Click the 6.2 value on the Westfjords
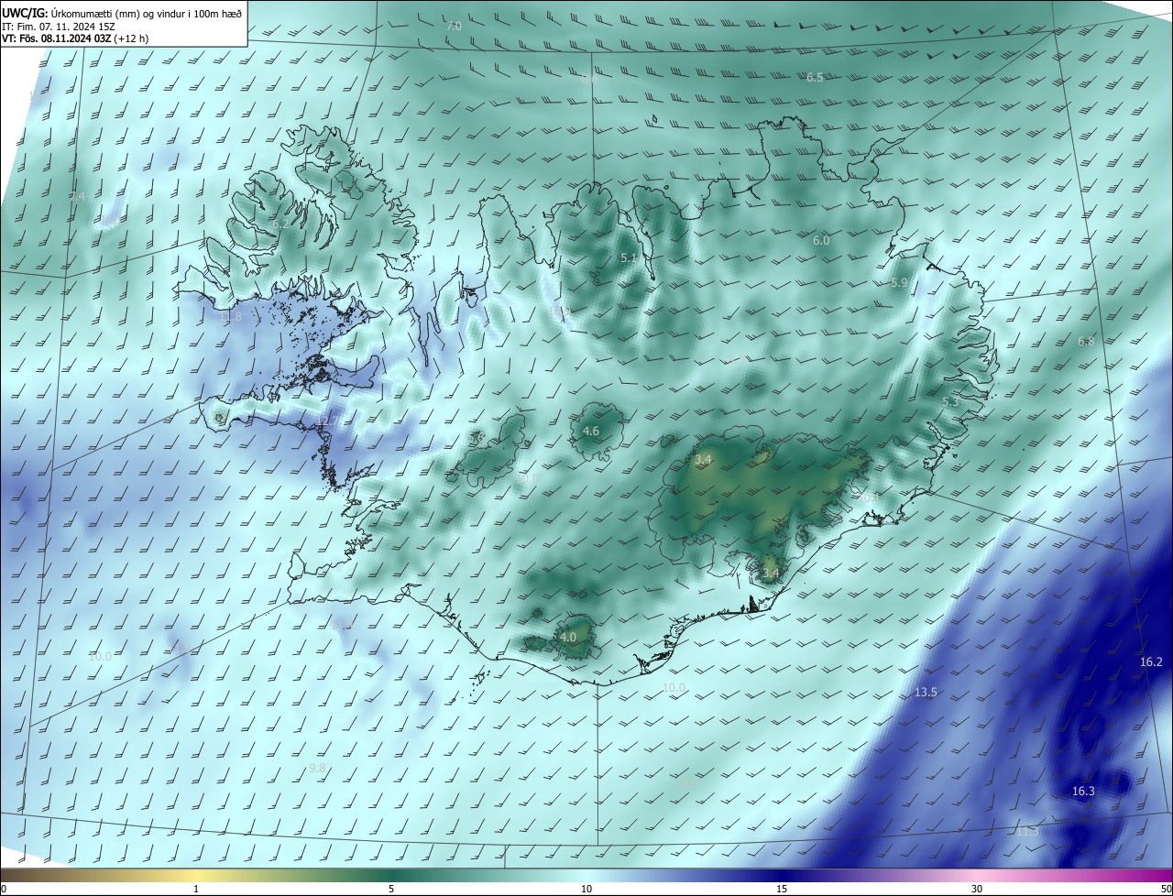 280,224
